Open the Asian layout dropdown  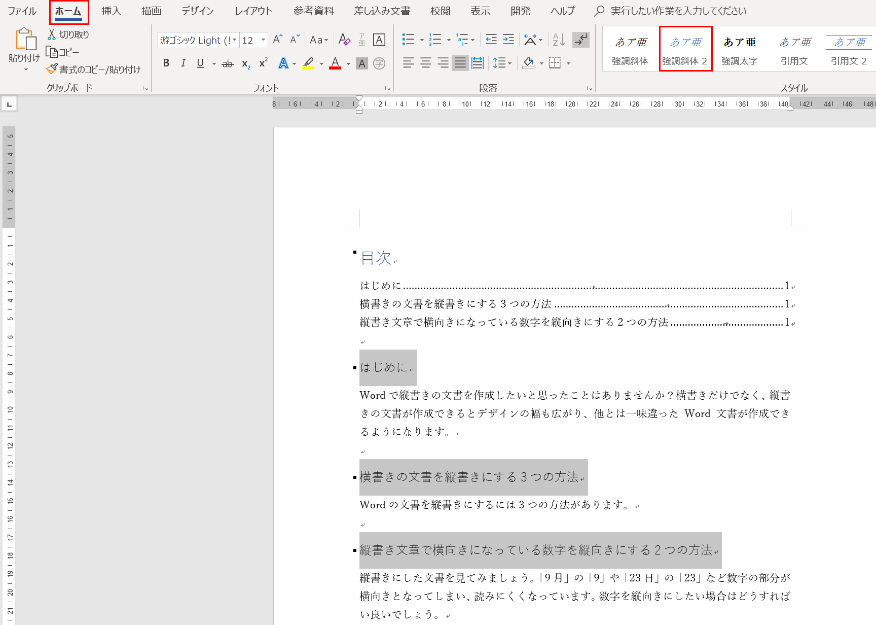(533, 40)
